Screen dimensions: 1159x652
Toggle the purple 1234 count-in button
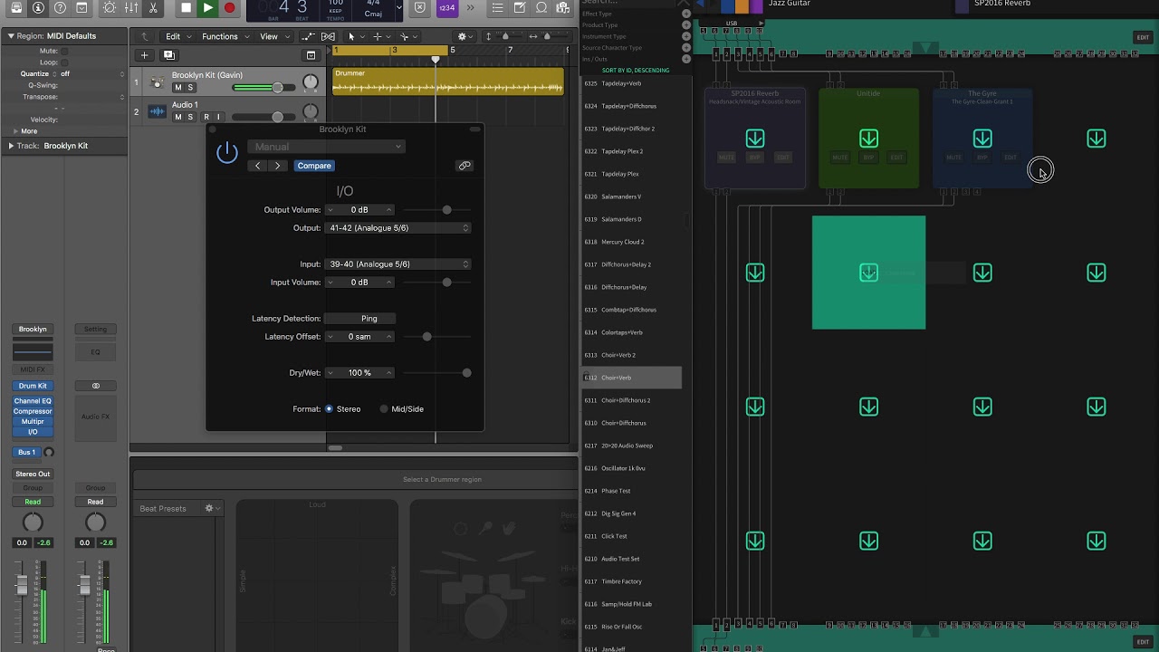click(446, 8)
